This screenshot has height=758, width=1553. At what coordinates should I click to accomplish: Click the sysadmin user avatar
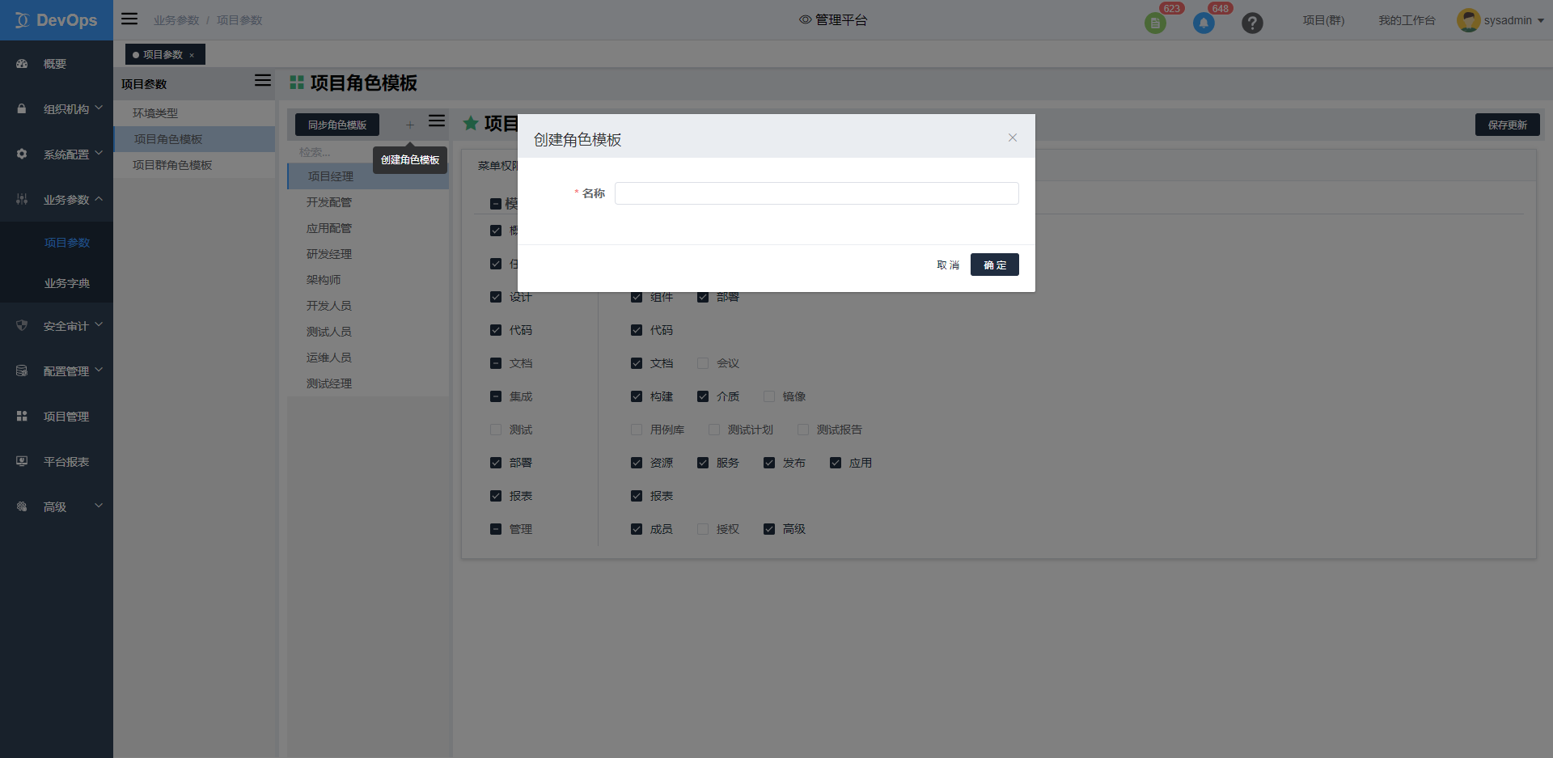(1468, 20)
